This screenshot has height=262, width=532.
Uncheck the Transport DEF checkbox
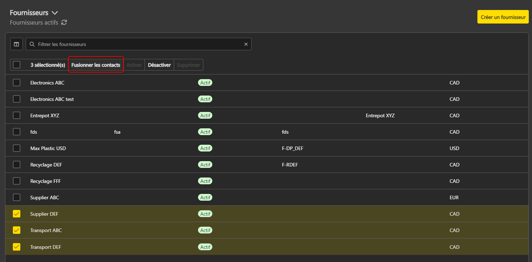pos(17,247)
